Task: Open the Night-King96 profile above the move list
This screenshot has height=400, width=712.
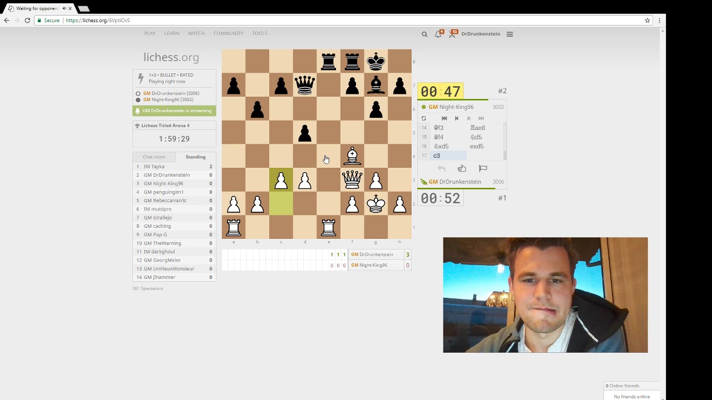Action: click(451, 107)
